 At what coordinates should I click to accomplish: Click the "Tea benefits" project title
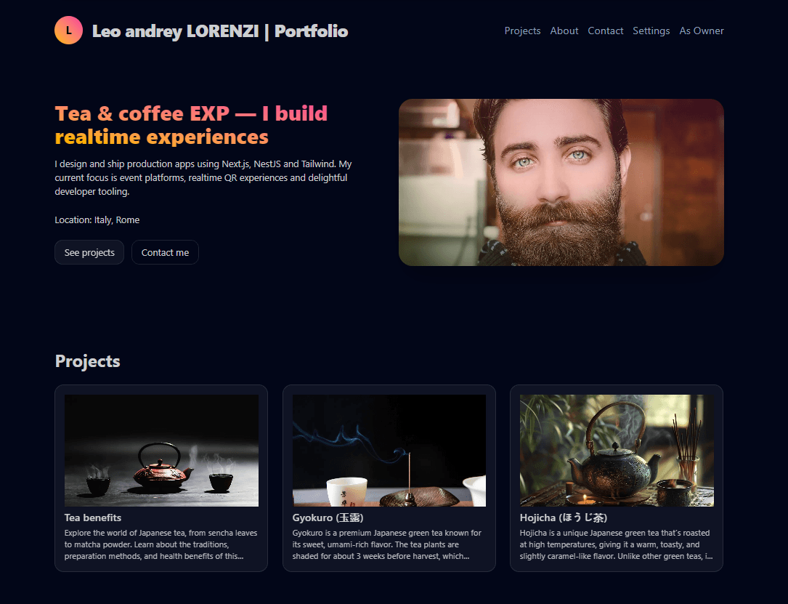(93, 518)
